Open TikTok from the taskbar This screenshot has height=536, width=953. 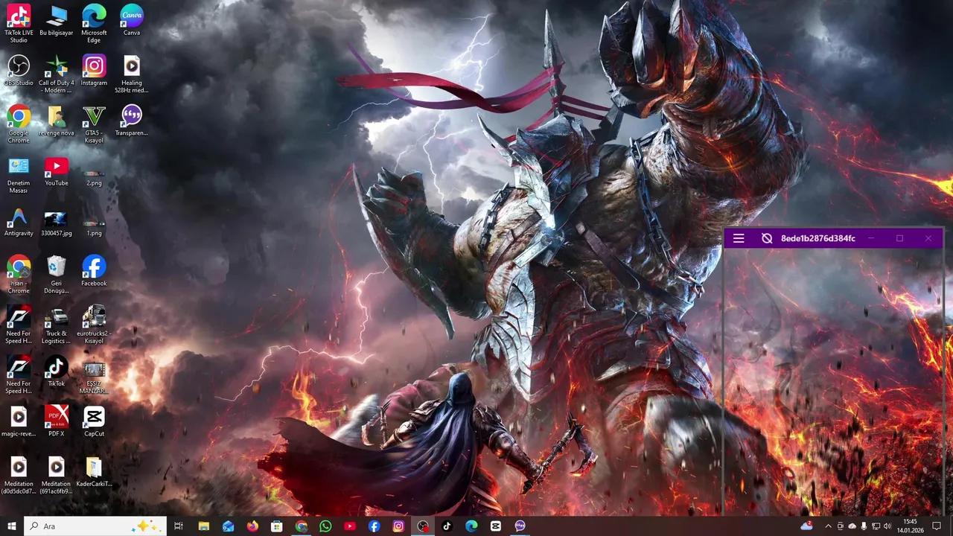point(447,526)
